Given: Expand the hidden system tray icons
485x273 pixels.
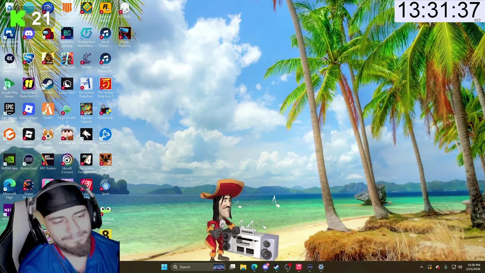Looking at the screenshot, I should pyautogui.click(x=421, y=267).
